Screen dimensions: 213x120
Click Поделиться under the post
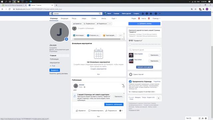click(x=111, y=111)
